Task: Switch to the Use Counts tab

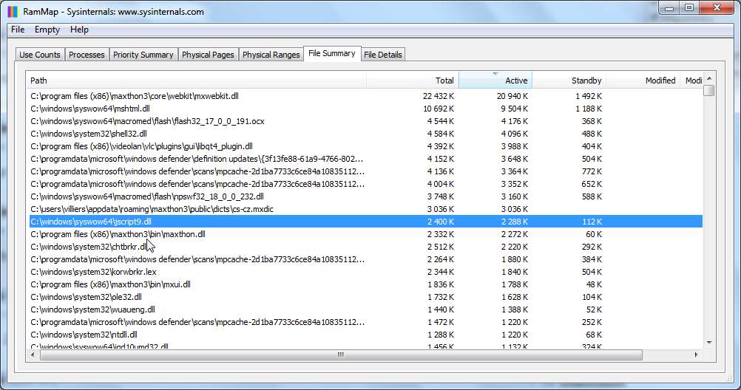Action: pos(40,55)
